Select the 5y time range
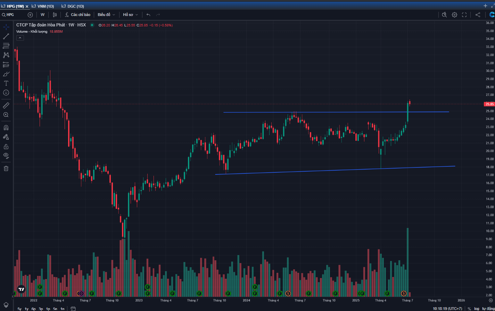The image size is (495, 311). click(x=19, y=309)
